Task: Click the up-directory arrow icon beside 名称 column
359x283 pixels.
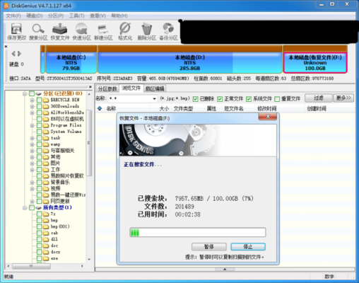Action: (x=100, y=108)
